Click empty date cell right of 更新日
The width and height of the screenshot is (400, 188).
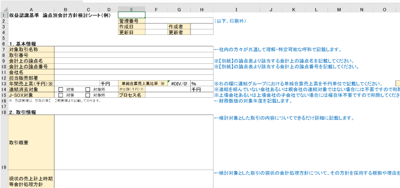(x=156, y=32)
